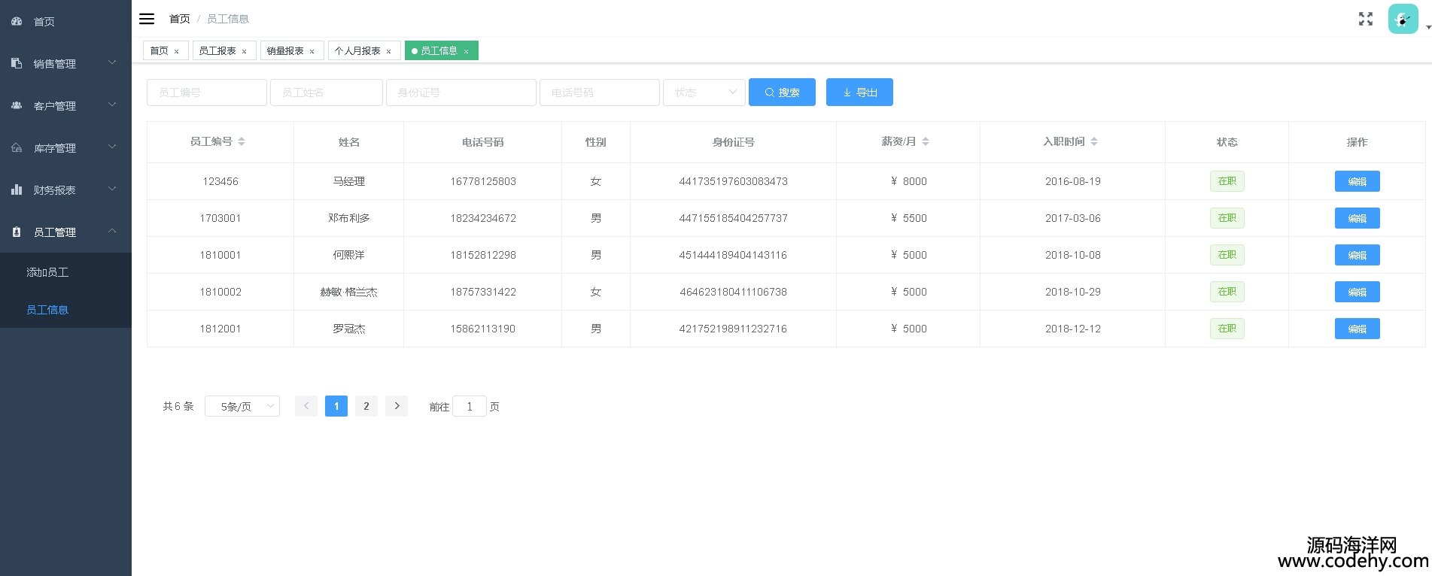Close the 员工报表 tab
This screenshot has width=1432, height=576.
click(244, 51)
